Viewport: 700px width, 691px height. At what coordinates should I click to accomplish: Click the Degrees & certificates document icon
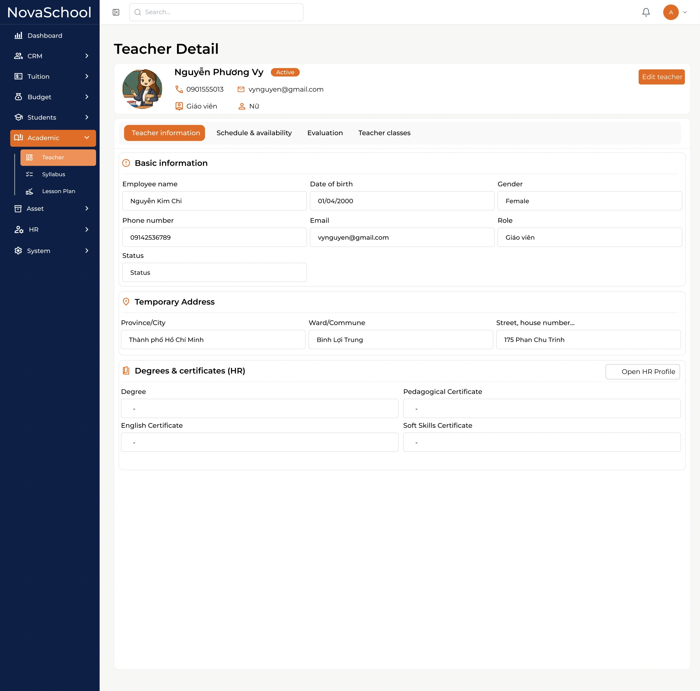click(x=126, y=371)
